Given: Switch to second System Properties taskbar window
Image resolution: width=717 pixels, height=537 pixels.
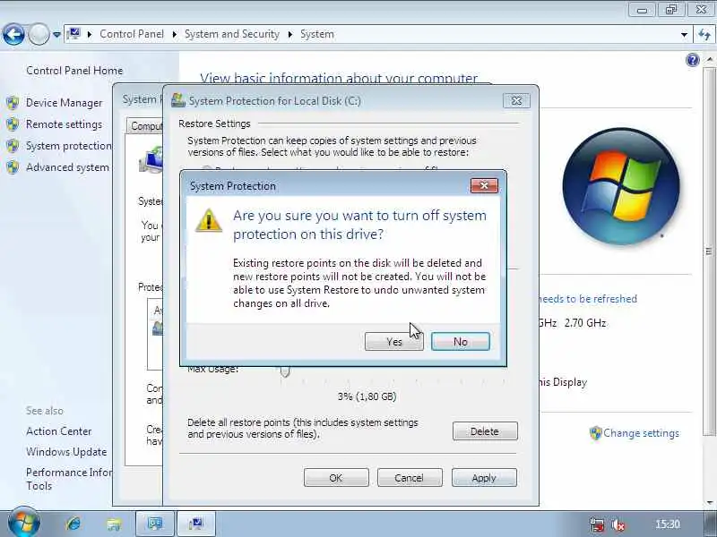Looking at the screenshot, I should pos(195,524).
